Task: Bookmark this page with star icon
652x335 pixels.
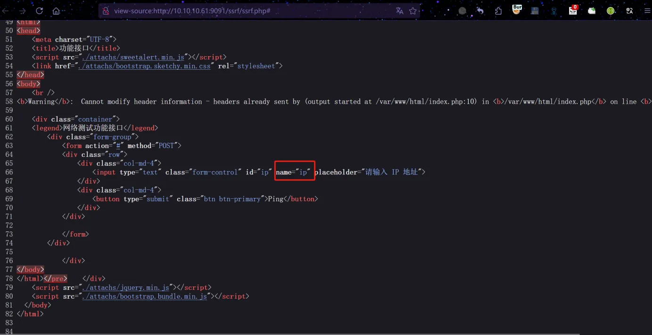Action: pos(413,11)
